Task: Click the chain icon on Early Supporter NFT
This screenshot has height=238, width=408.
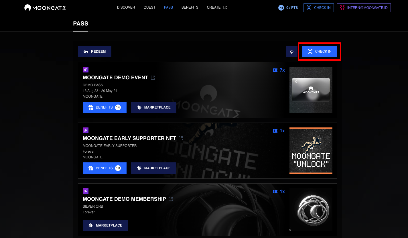Action: 86,130
